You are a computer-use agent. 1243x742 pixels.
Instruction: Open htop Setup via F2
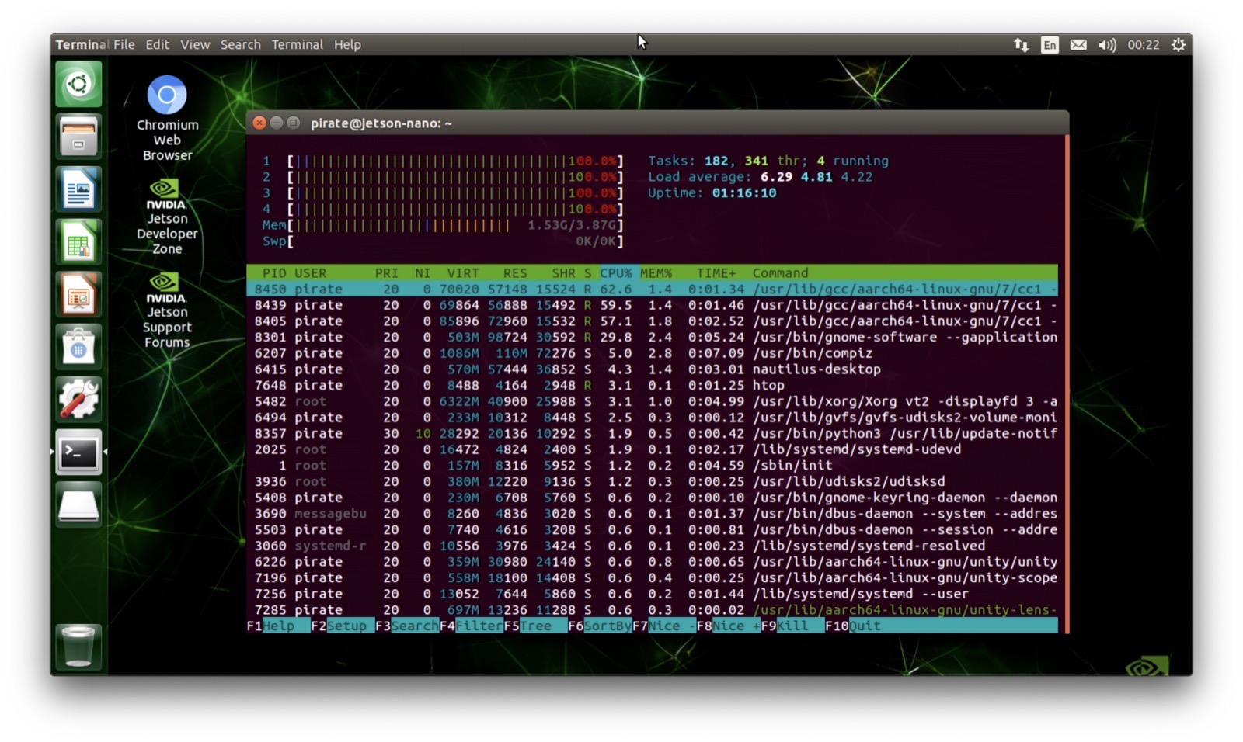(x=339, y=626)
